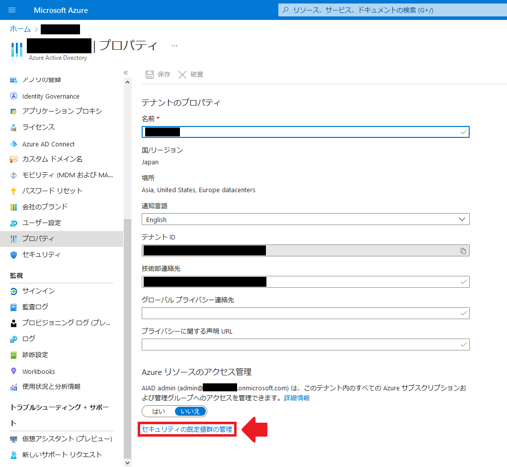Screen dimensions: 507x467
Task: Select the プロパティ sidebar item
Action: pyautogui.click(x=62, y=238)
